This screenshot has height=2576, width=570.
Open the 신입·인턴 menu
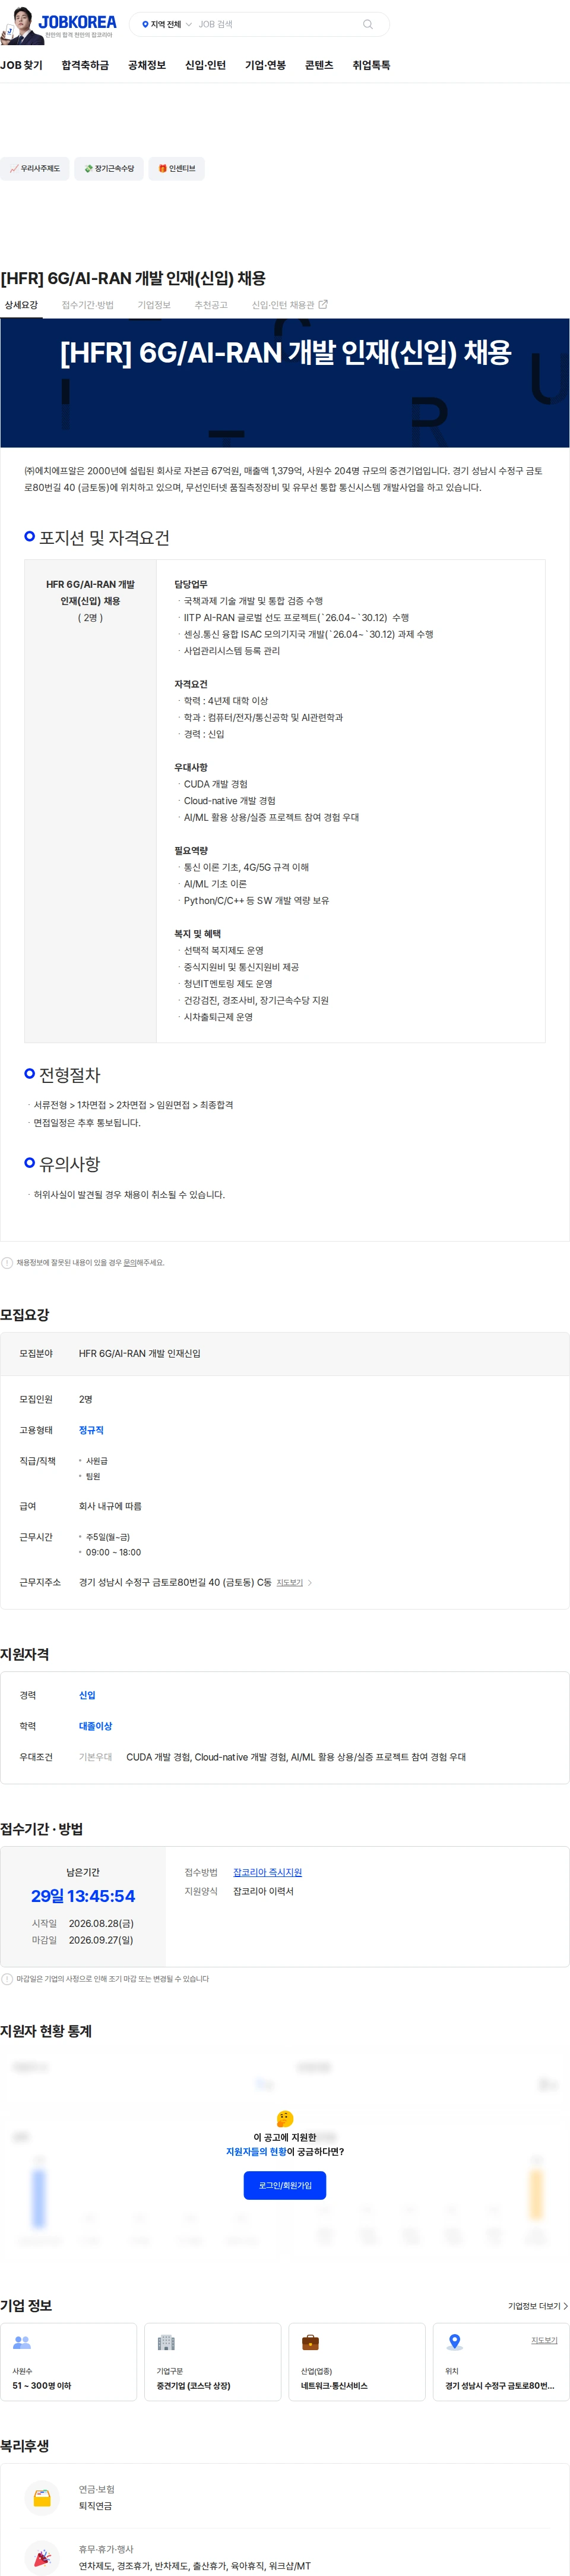tap(205, 65)
